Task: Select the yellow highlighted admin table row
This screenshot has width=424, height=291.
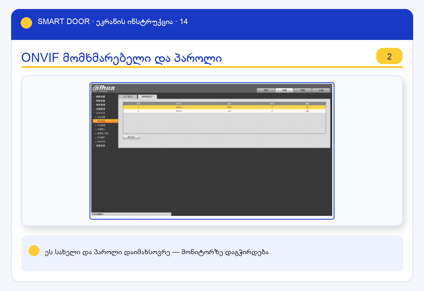Action: pyautogui.click(x=224, y=107)
